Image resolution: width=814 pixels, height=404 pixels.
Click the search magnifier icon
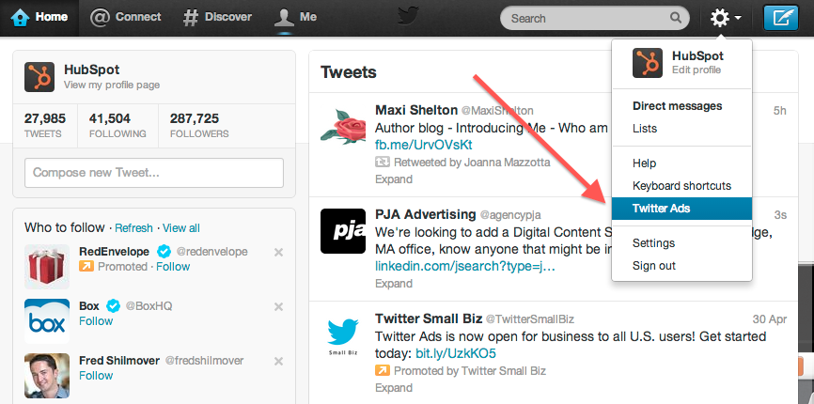click(x=675, y=18)
